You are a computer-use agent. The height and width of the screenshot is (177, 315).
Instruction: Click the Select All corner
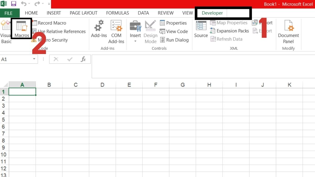coord(4,85)
